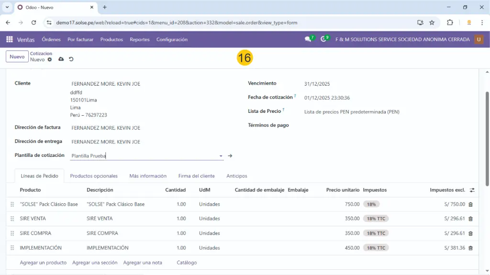Toggle optional columns settings in table header
The image size is (490, 275).
click(x=472, y=190)
